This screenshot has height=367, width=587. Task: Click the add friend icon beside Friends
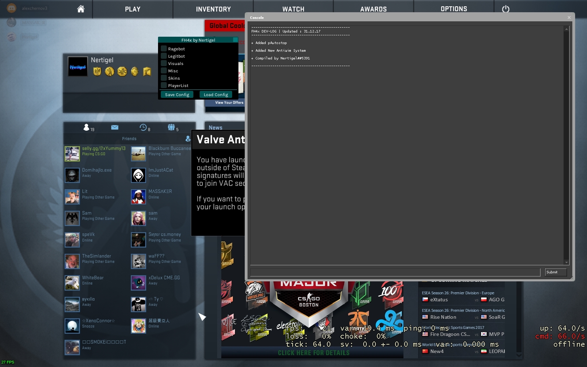click(x=188, y=139)
